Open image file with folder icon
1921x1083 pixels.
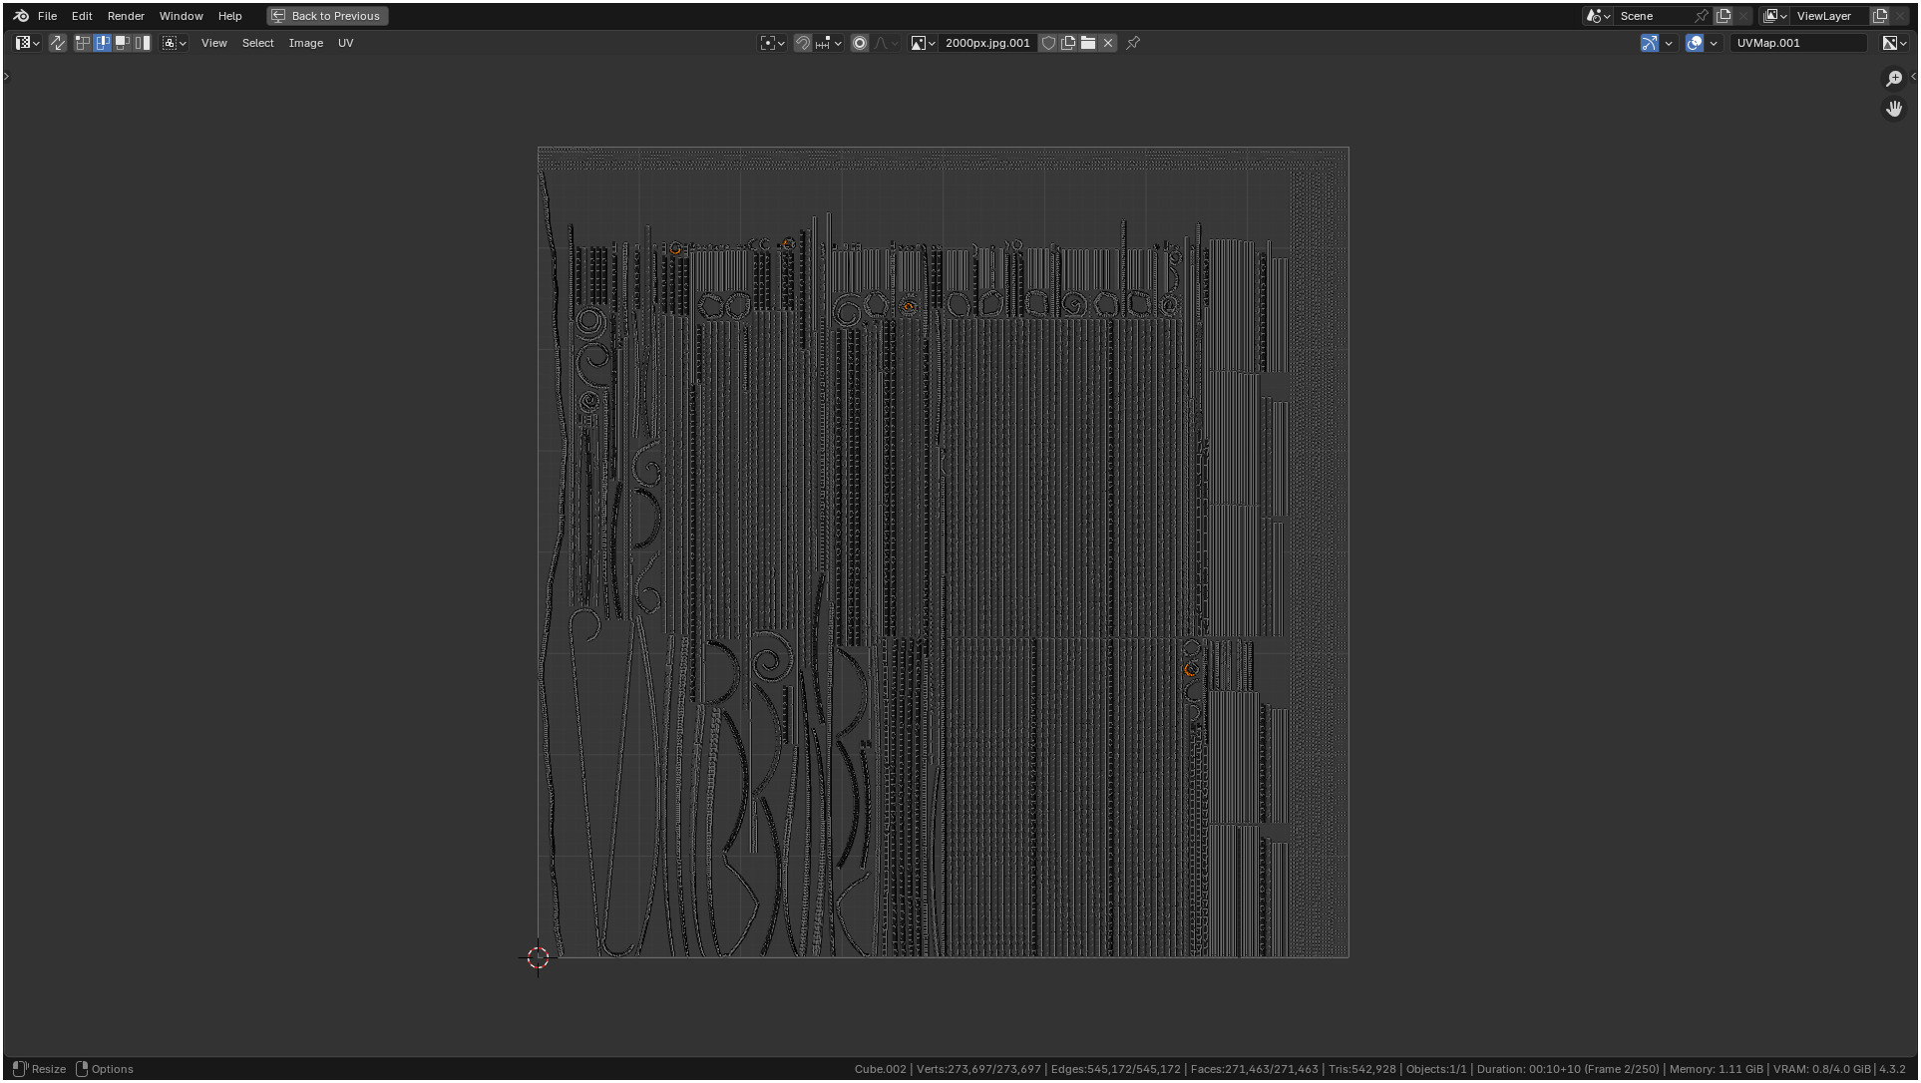tap(1088, 43)
